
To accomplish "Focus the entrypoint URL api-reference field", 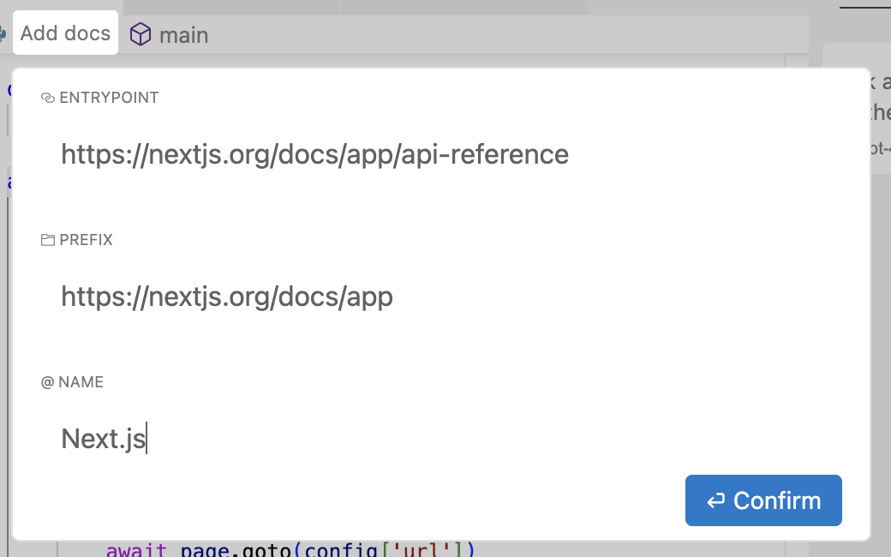I will click(314, 154).
